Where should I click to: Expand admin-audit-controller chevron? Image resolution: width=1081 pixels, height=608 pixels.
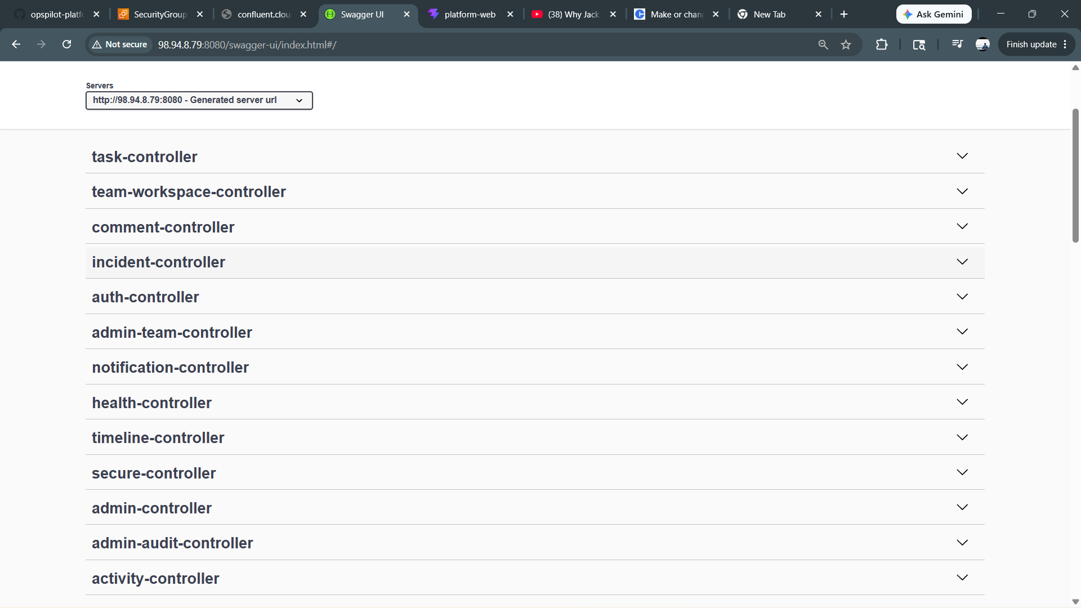pos(962,543)
